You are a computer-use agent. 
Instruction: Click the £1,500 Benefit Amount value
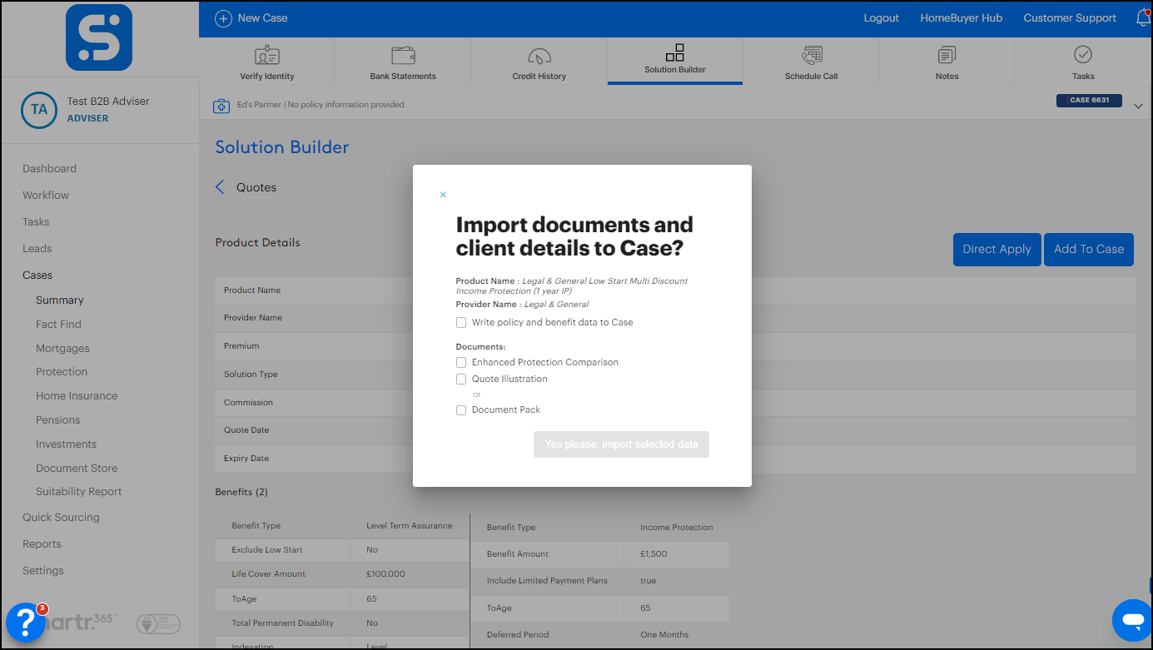click(x=654, y=554)
